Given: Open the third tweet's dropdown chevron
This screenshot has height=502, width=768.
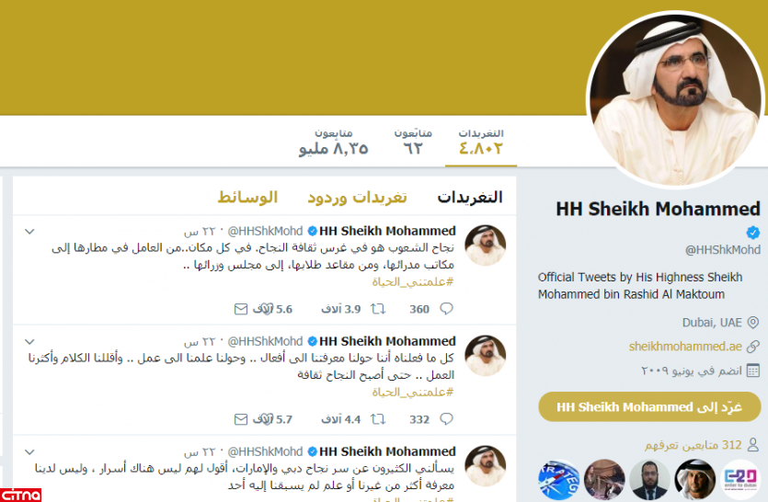Looking at the screenshot, I should pyautogui.click(x=29, y=451).
